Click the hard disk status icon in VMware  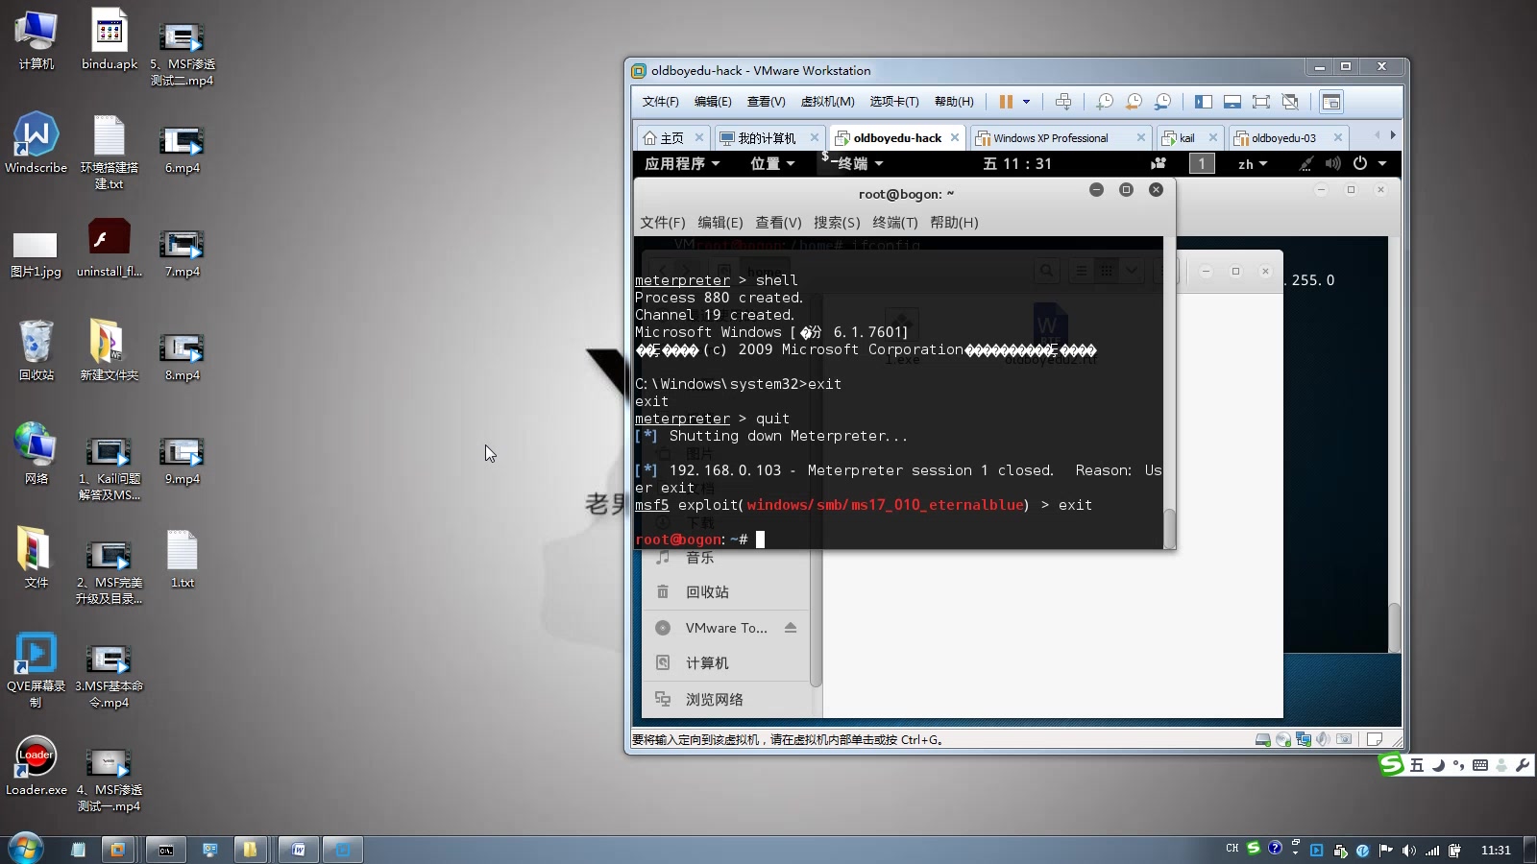click(1263, 739)
